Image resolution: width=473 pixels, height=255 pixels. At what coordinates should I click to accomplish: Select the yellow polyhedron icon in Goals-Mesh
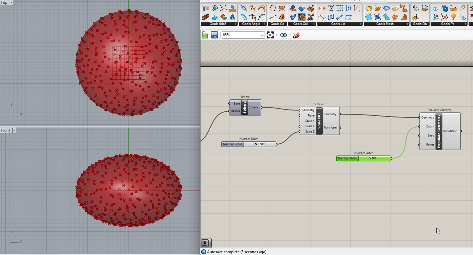pyautogui.click(x=369, y=8)
